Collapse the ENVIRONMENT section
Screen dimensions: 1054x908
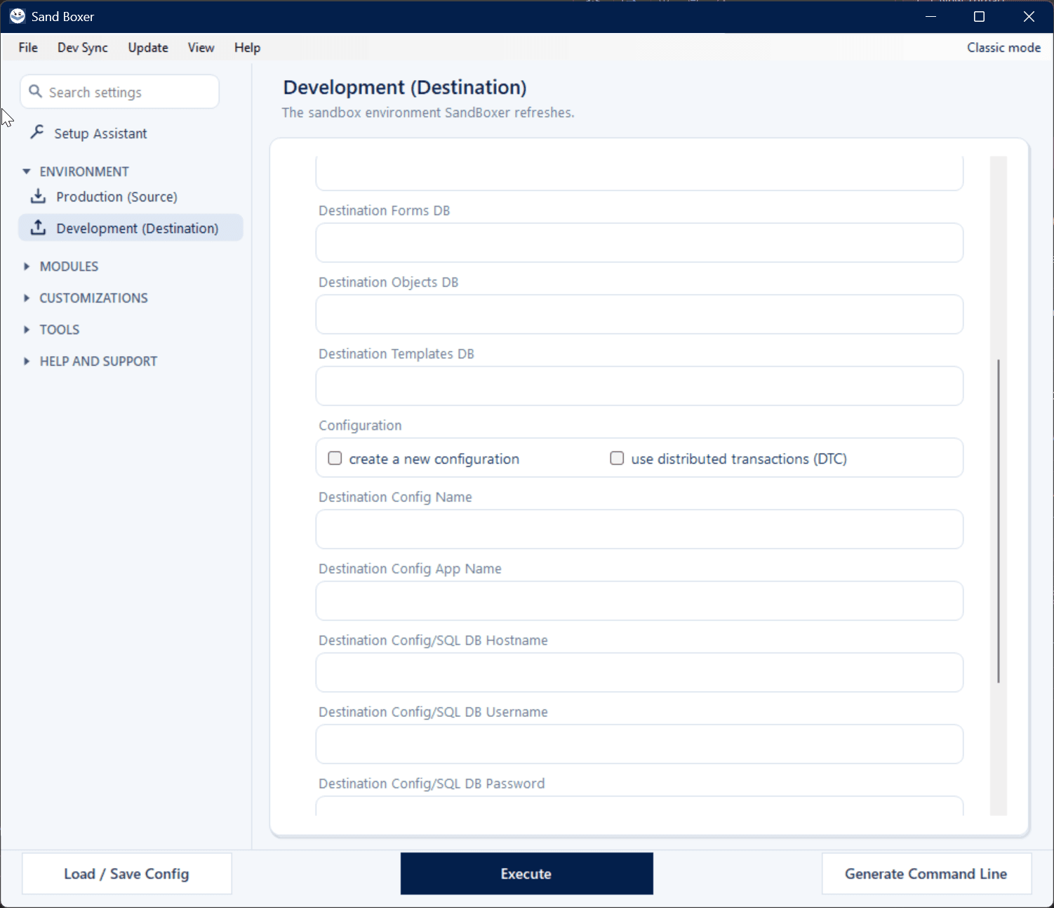[27, 171]
